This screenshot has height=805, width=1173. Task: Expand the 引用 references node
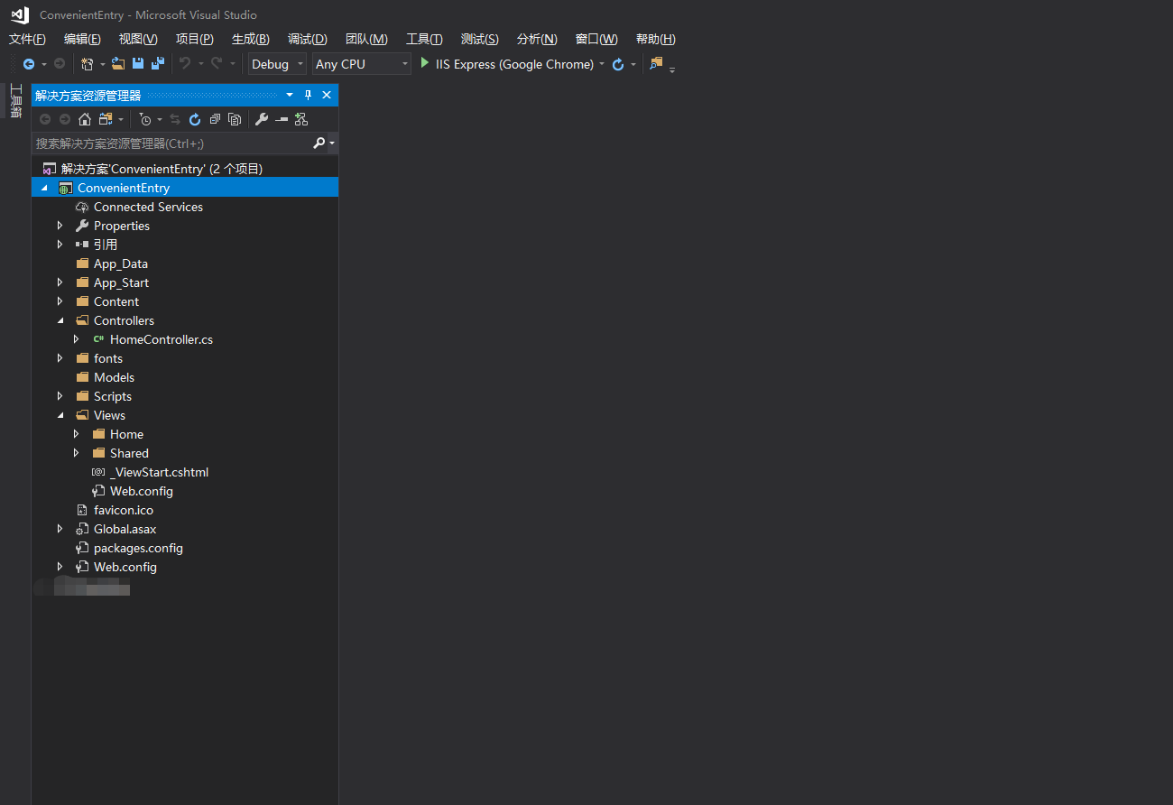pos(60,245)
